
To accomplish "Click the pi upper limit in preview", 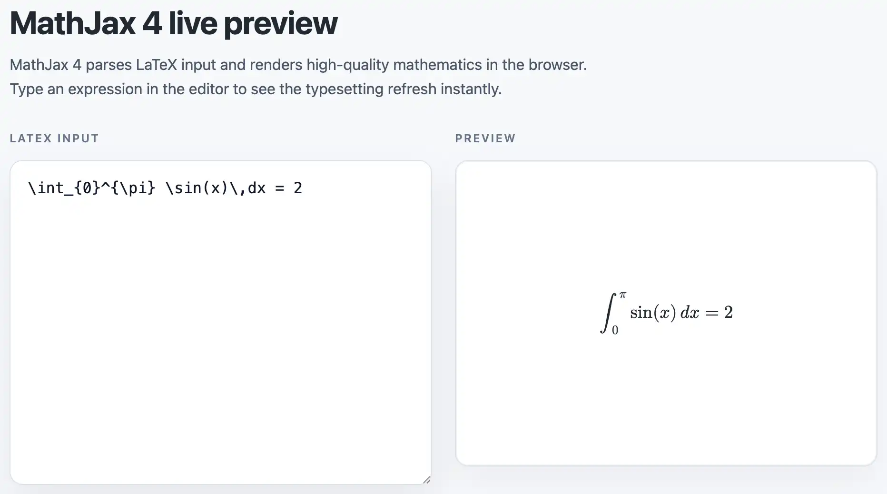I will [623, 295].
